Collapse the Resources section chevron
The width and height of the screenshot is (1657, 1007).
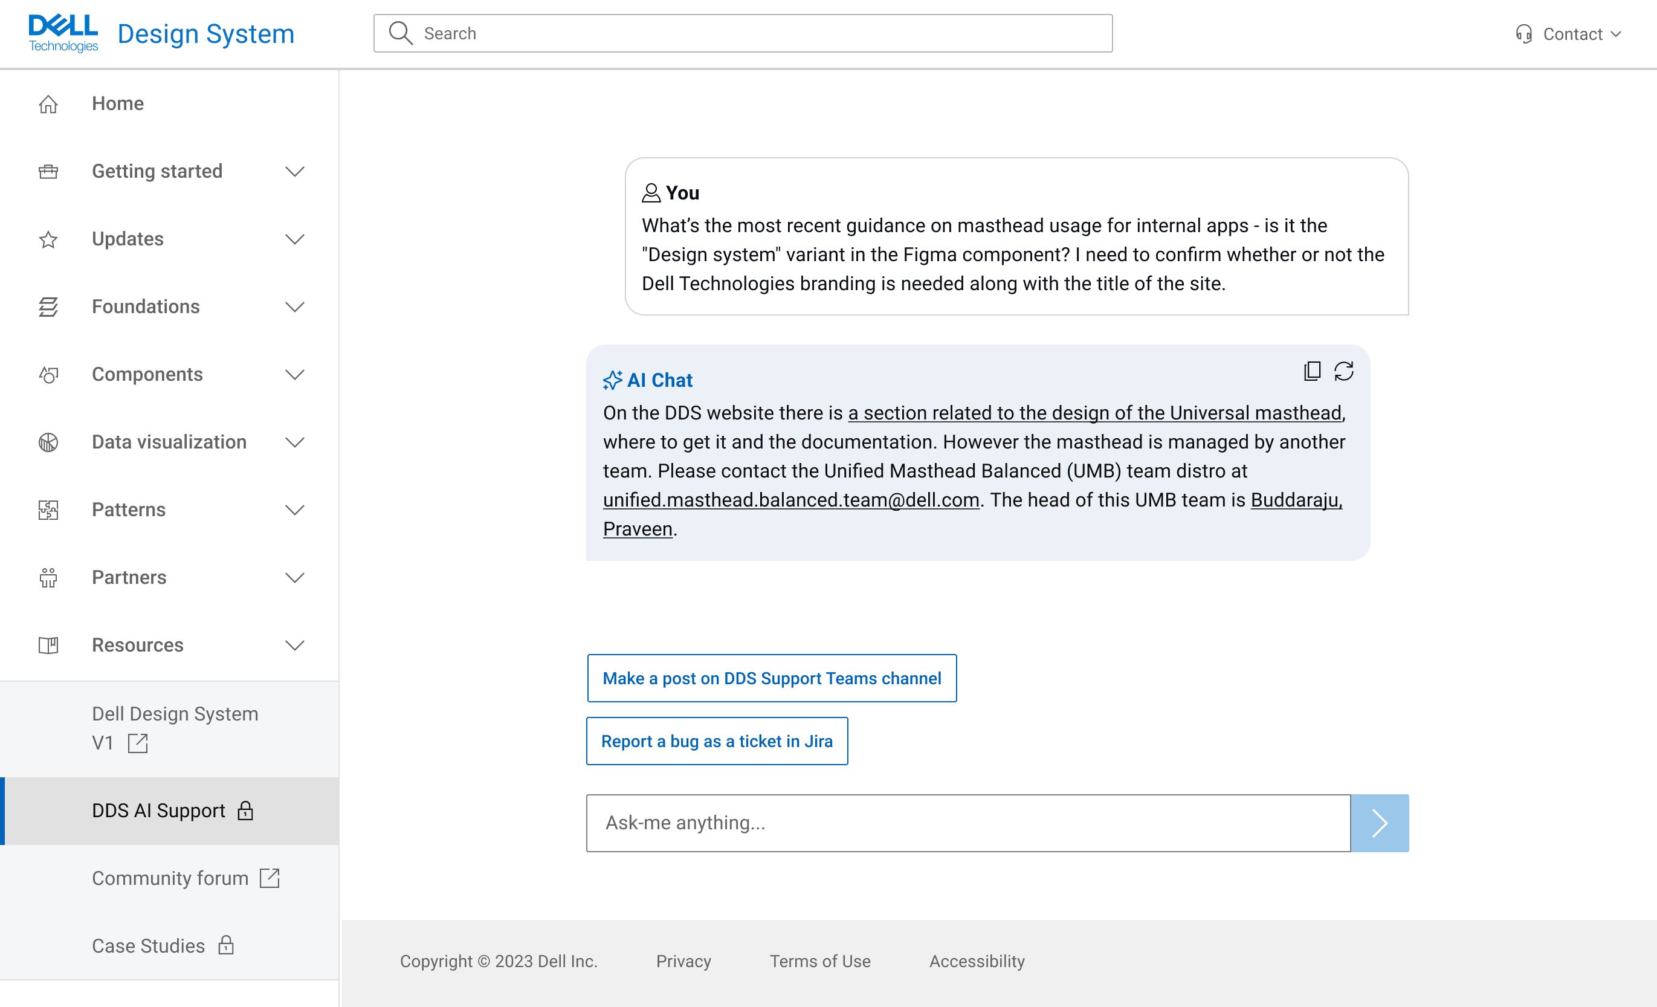pos(294,645)
